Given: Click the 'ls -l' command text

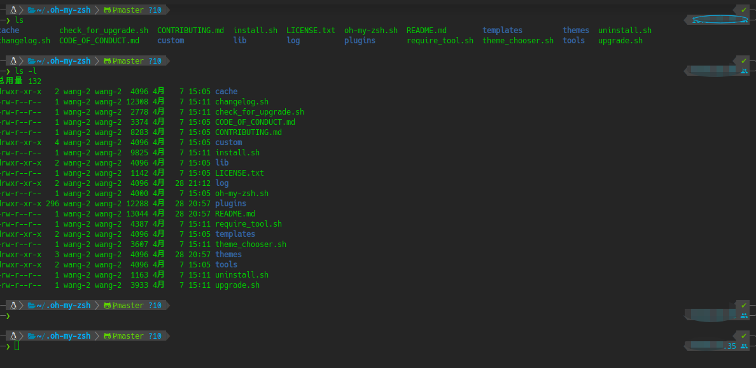Looking at the screenshot, I should coord(26,71).
